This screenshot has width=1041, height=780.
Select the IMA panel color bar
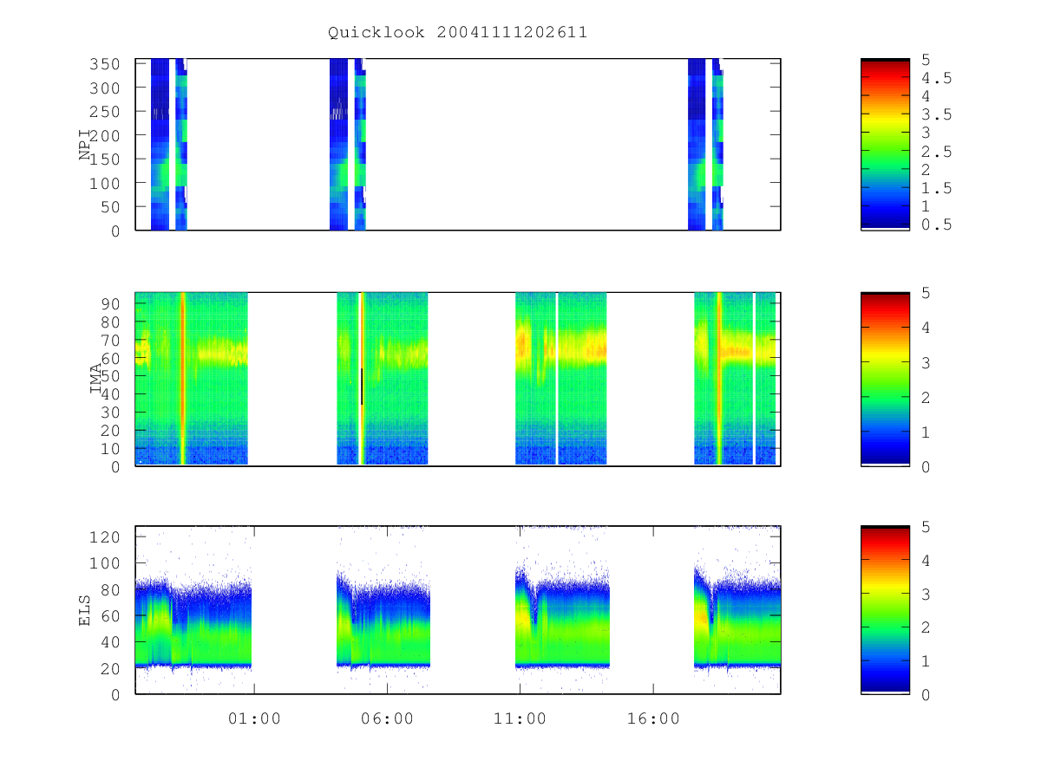(x=885, y=380)
